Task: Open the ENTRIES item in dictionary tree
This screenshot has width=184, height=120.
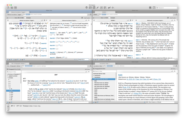Action: (11, 78)
